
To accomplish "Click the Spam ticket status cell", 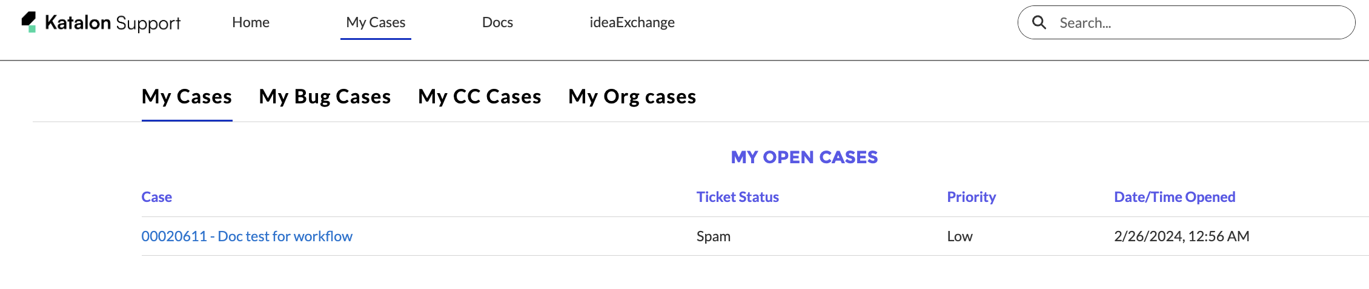I will [x=713, y=236].
